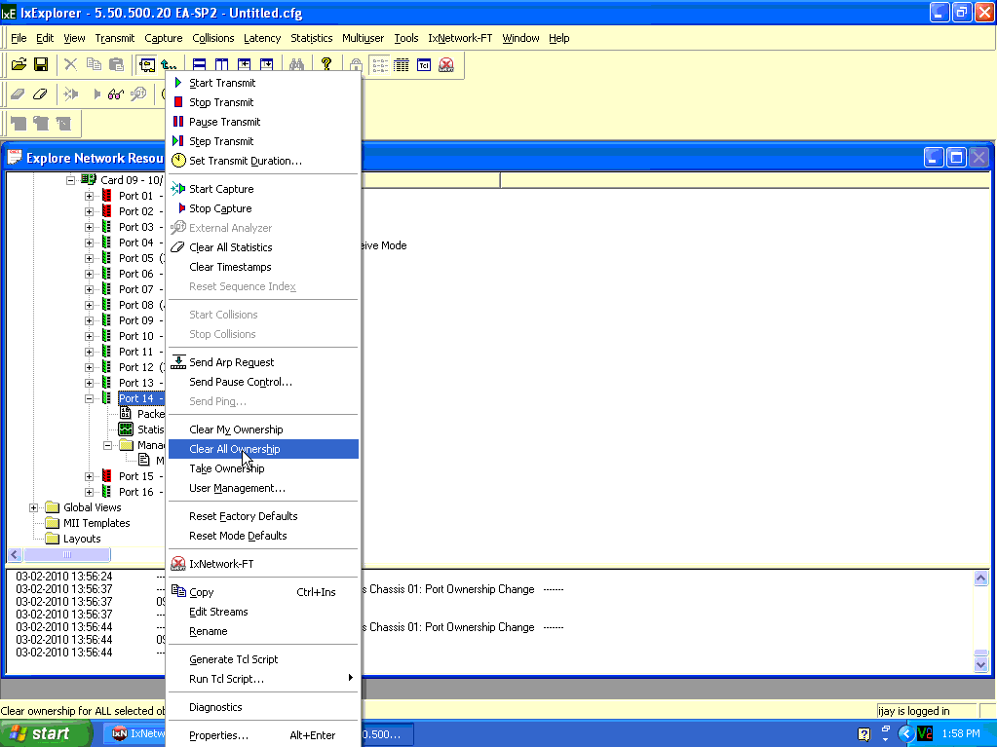
Task: Click the Cut scissors toolbar icon
Action: tap(70, 64)
